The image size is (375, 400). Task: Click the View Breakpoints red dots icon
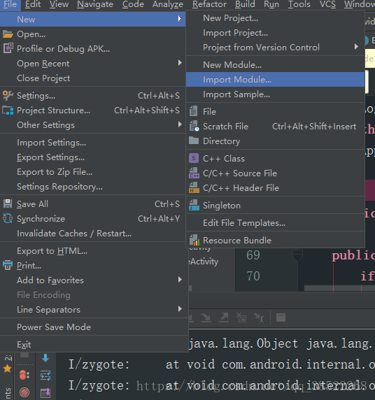click(x=24, y=376)
